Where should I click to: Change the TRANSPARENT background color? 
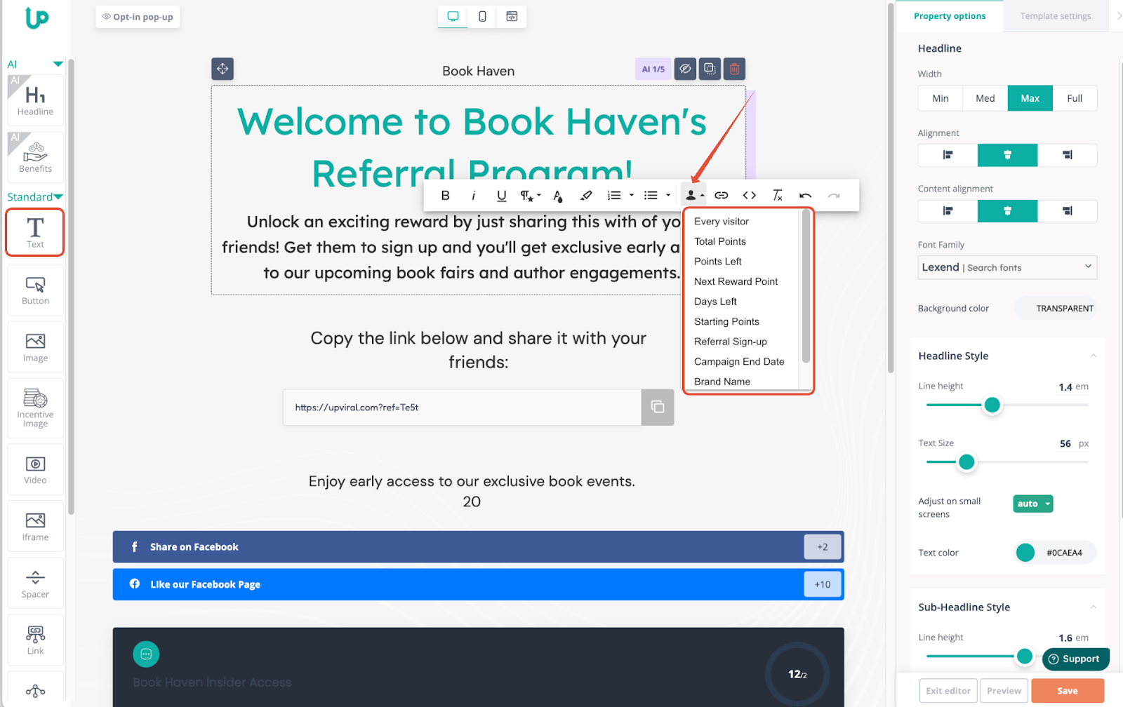[1056, 309]
